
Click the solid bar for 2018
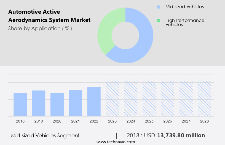[x=20, y=105]
